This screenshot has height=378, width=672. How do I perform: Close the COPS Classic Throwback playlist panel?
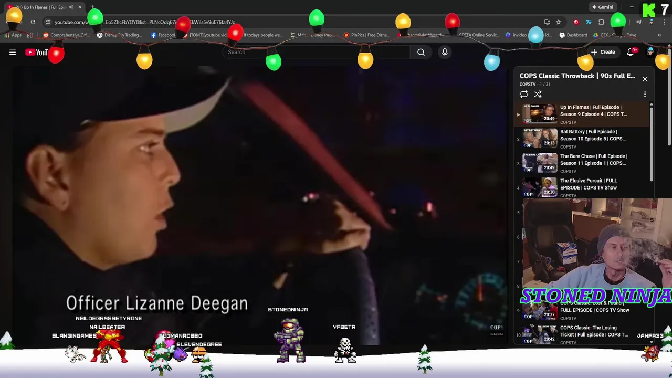coord(645,79)
